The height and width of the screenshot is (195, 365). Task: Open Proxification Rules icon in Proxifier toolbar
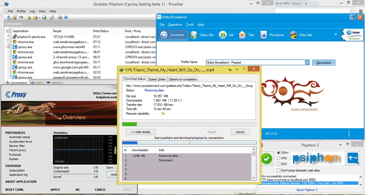(15, 17)
